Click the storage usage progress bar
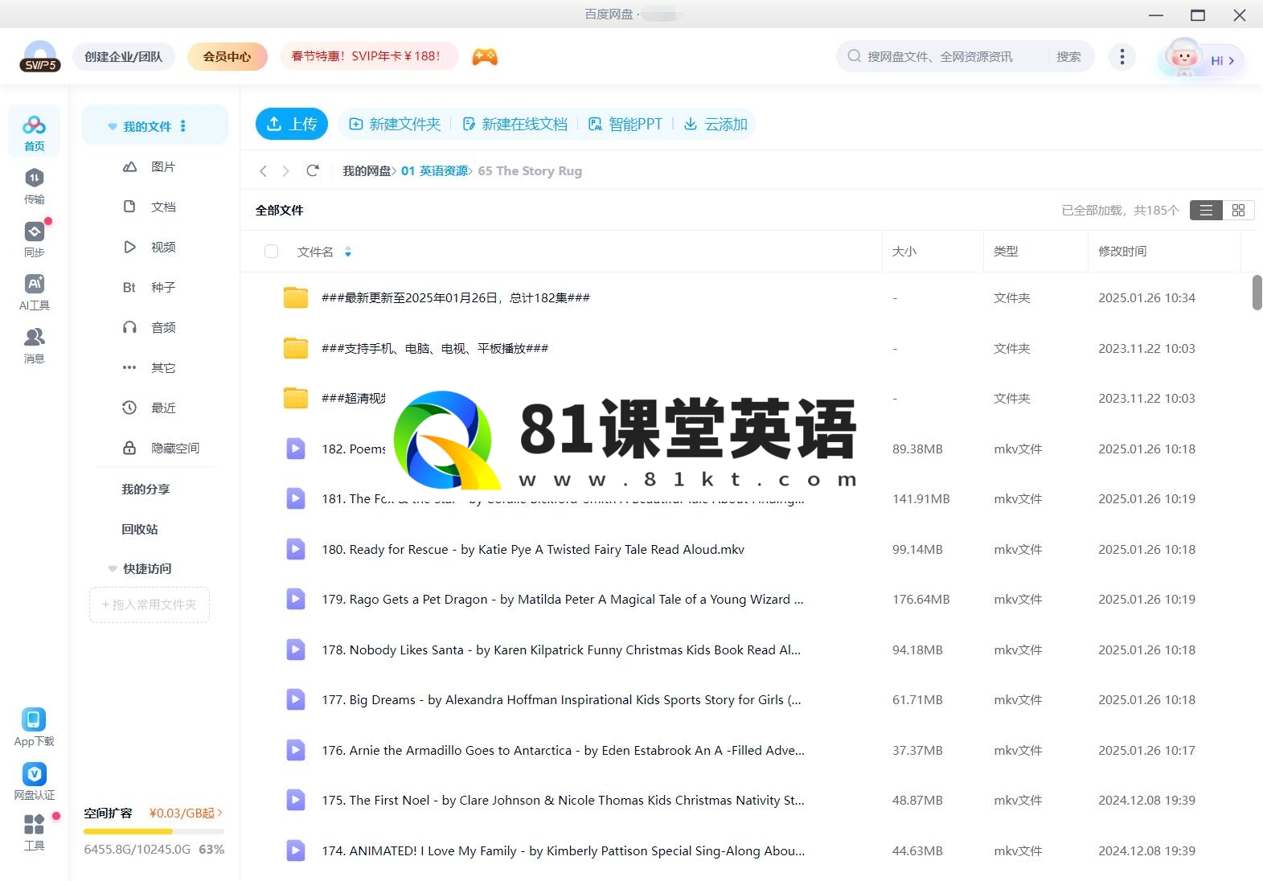This screenshot has height=881, width=1263. coord(154,831)
